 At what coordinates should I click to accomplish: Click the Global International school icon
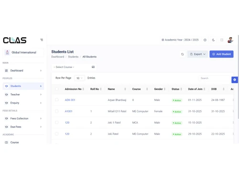7,53
